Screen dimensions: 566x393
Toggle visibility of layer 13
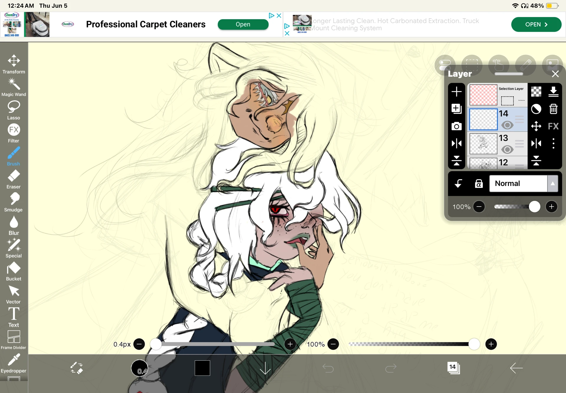point(508,150)
